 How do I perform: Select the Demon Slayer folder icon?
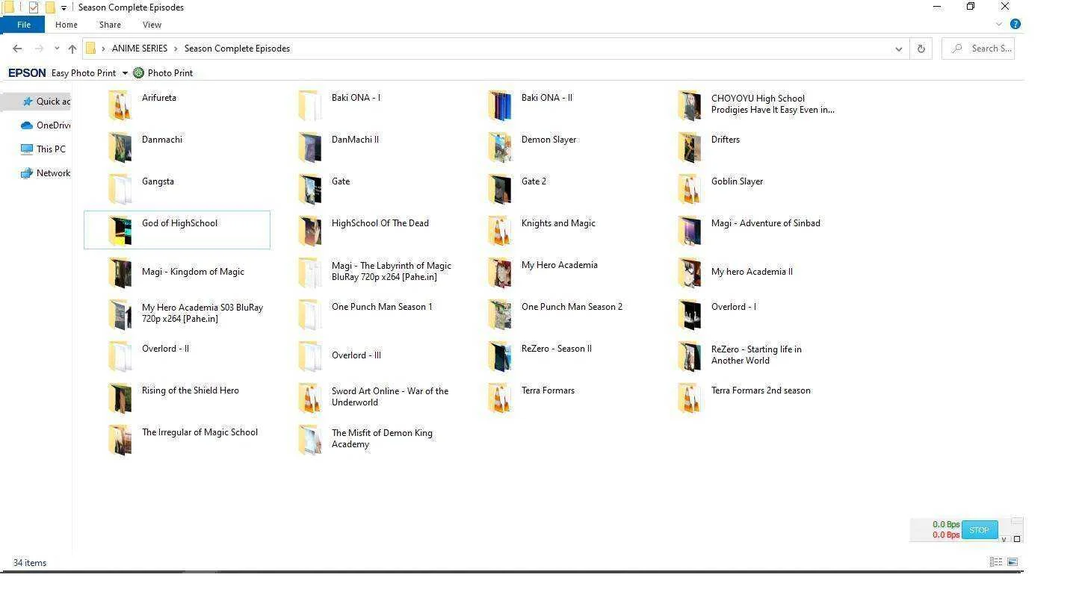[x=500, y=147]
